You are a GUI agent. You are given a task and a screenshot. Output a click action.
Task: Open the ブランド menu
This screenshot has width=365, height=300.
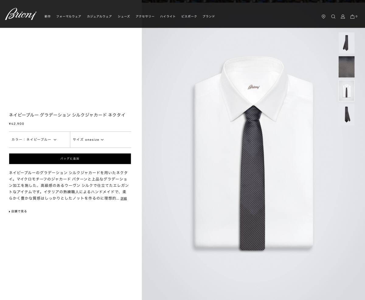pyautogui.click(x=209, y=16)
